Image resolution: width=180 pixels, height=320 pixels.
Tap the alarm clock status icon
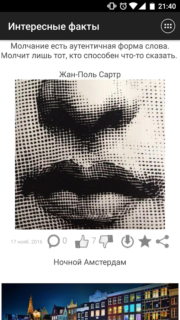point(123,6)
